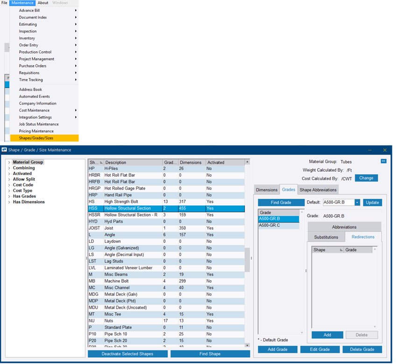Open the Substitutions tab
397x364 pixels.
(326, 237)
